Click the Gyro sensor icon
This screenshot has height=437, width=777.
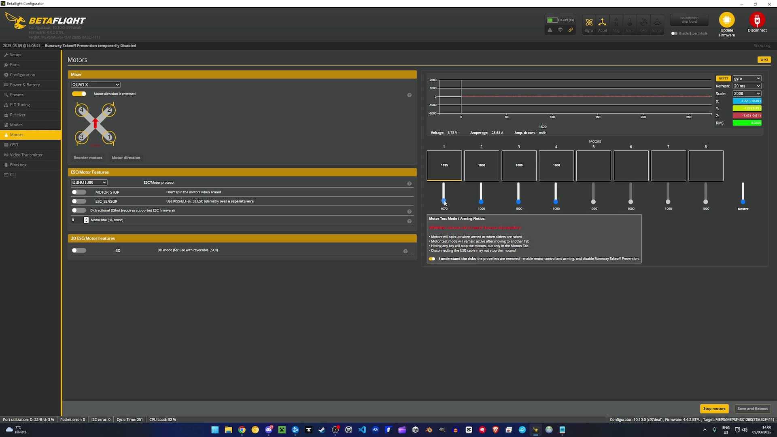[589, 24]
